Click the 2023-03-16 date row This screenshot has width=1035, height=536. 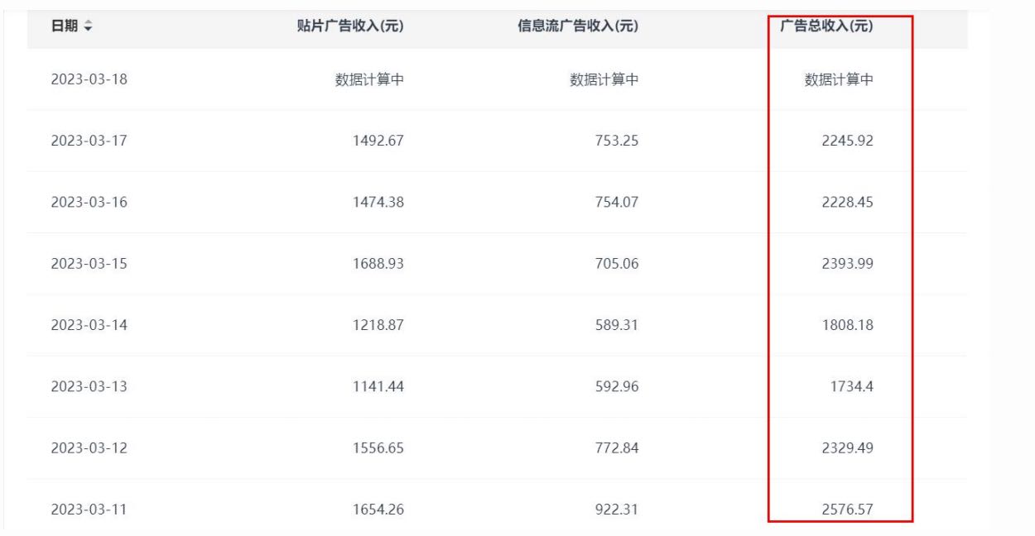click(x=89, y=203)
